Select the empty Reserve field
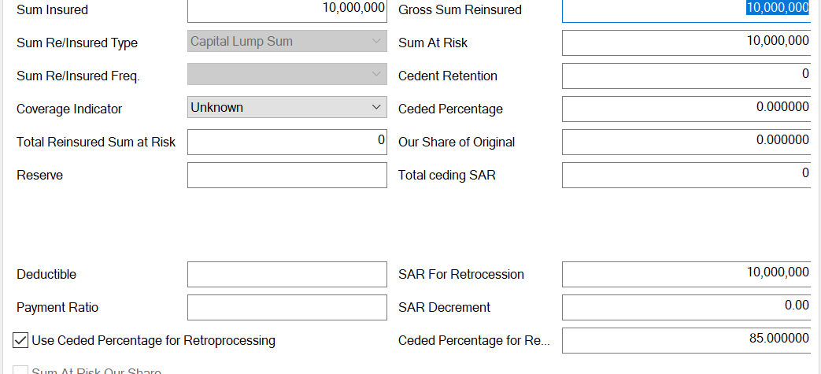Screen dimensions: 821x374 tap(287, 175)
